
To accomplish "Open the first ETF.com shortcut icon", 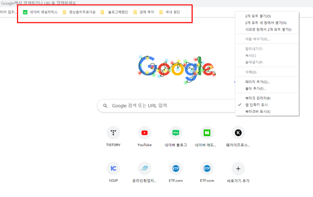I will pyautogui.click(x=176, y=168).
